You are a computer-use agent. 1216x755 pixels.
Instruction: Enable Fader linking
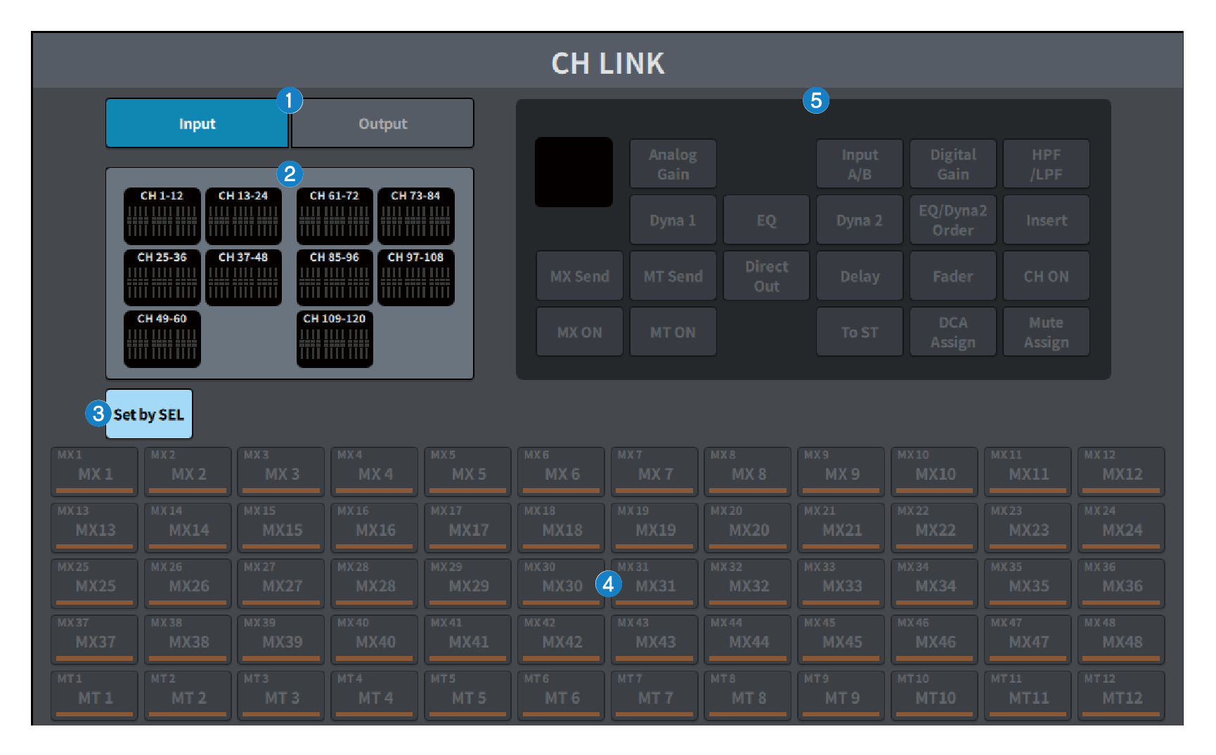tap(952, 276)
